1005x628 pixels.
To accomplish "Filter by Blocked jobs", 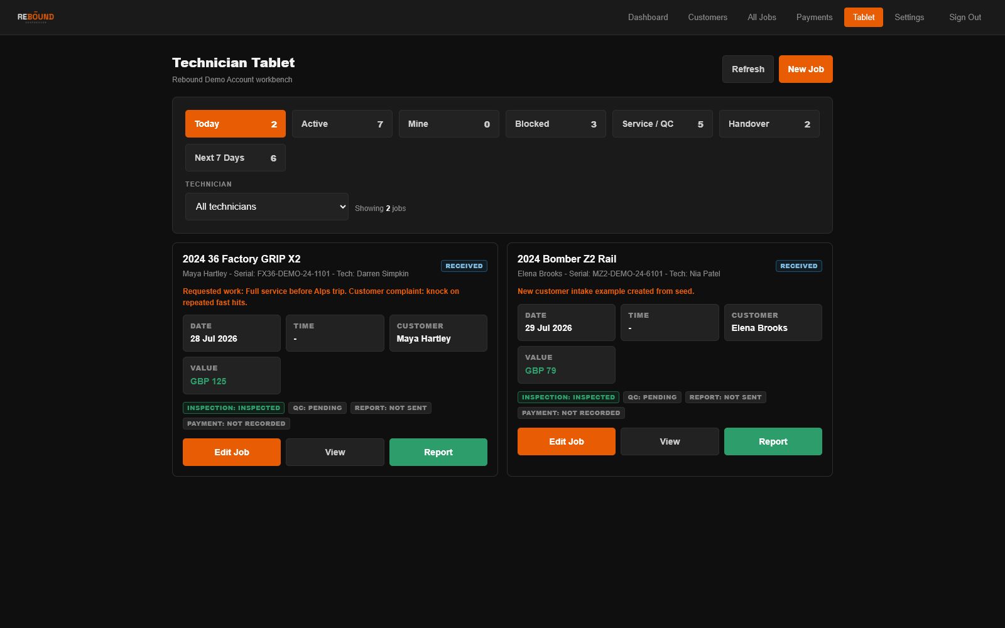I will tap(555, 124).
